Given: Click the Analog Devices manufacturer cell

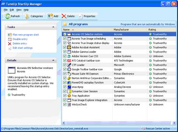Looking at the screenshot, I should point(122,87).
